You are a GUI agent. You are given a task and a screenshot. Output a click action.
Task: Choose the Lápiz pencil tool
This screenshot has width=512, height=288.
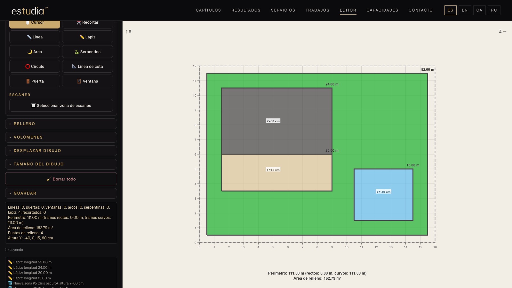(87, 37)
